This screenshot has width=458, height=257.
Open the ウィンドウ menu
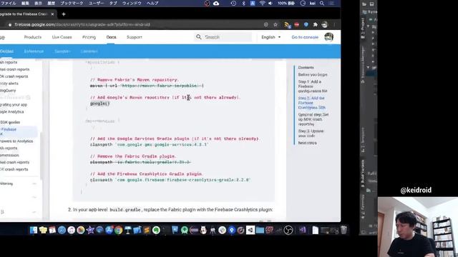coord(132,3)
